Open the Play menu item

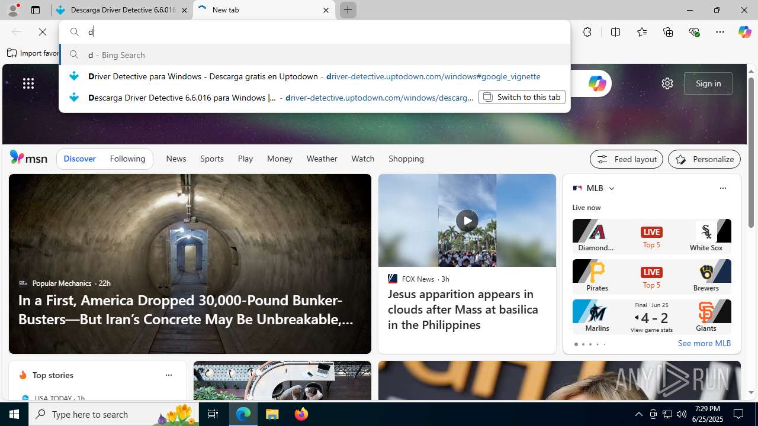245,159
